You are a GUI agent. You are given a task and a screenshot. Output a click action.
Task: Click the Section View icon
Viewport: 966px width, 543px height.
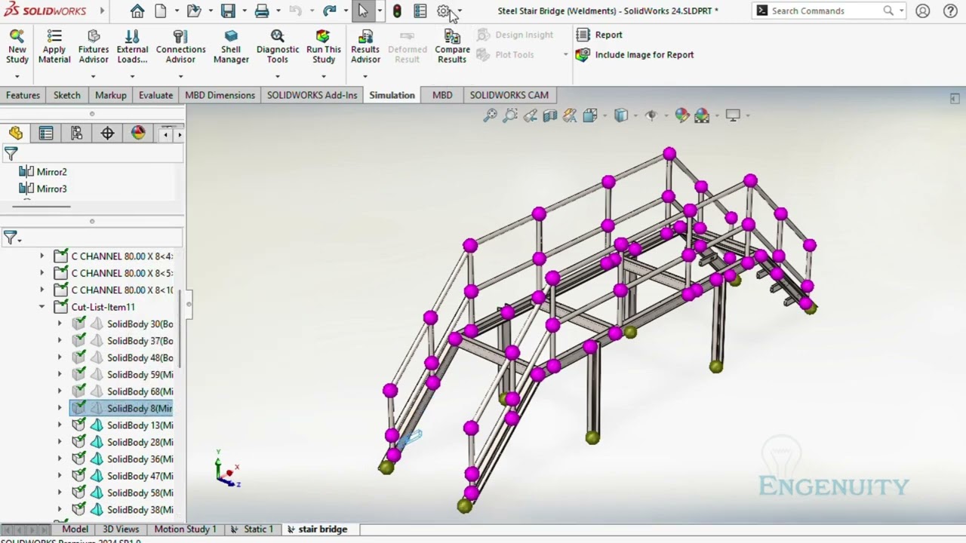(550, 115)
